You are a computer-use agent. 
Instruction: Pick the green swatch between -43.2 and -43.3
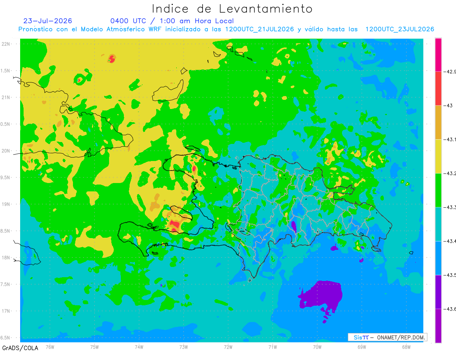(x=438, y=190)
